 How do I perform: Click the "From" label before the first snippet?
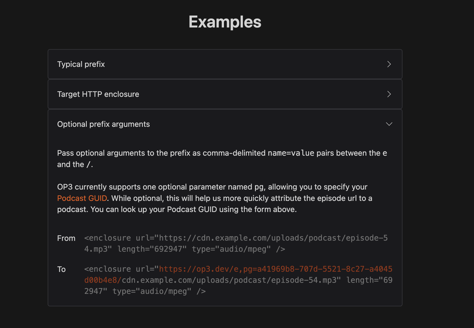tap(66, 238)
